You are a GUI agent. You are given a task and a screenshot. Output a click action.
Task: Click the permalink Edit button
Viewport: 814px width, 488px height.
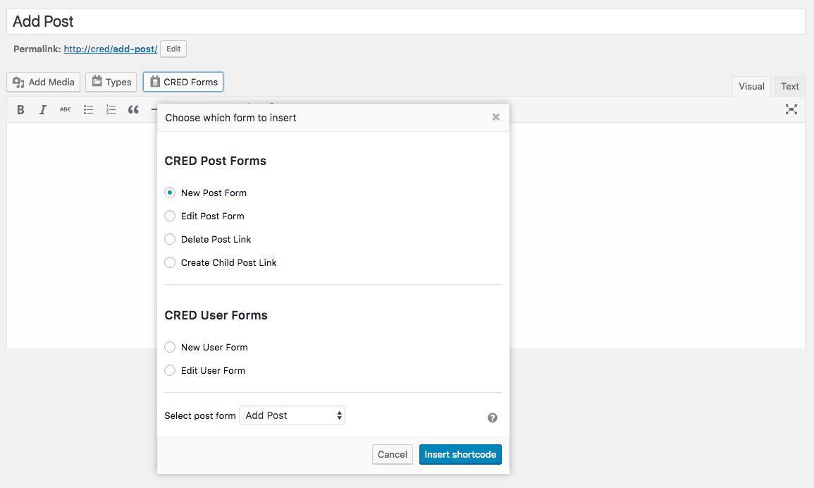pos(173,49)
